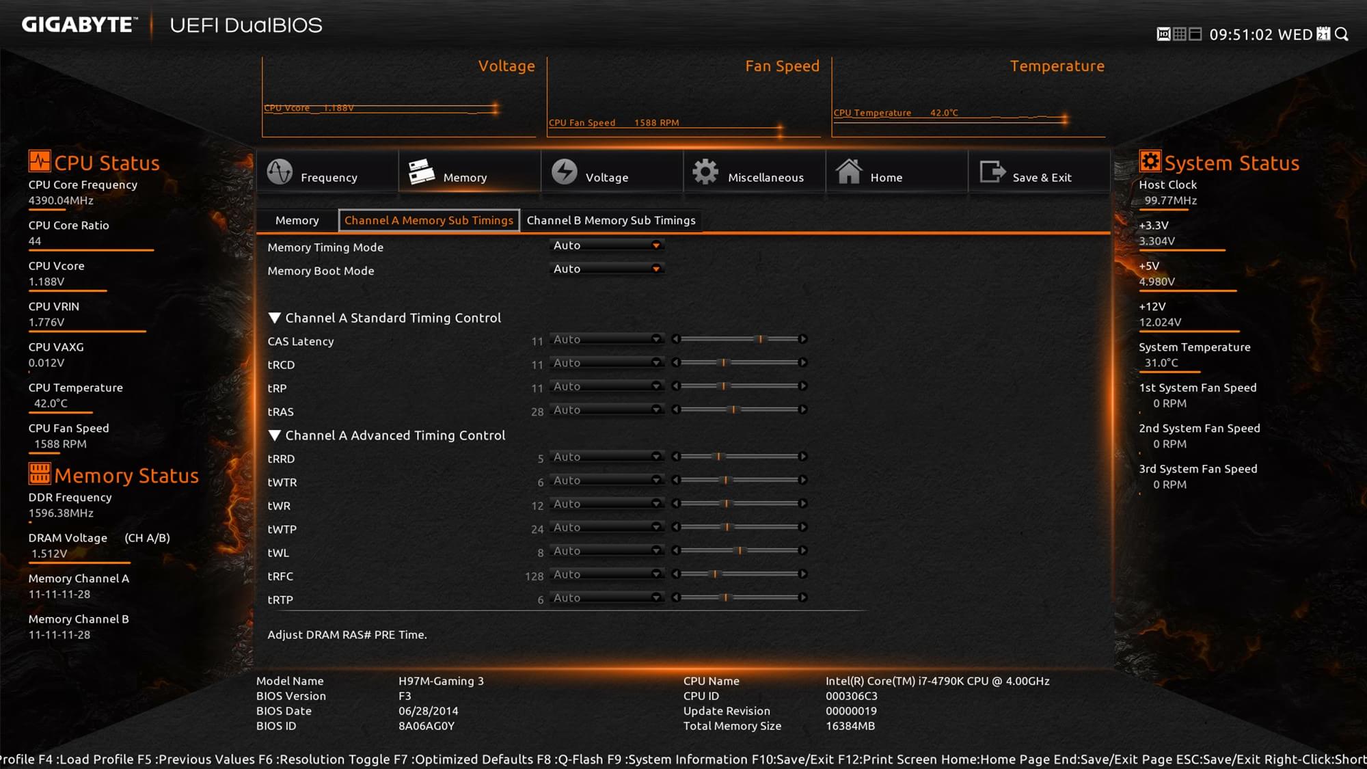This screenshot has width=1367, height=769.
Task: Click the System Status gear icon
Action: 1150,161
